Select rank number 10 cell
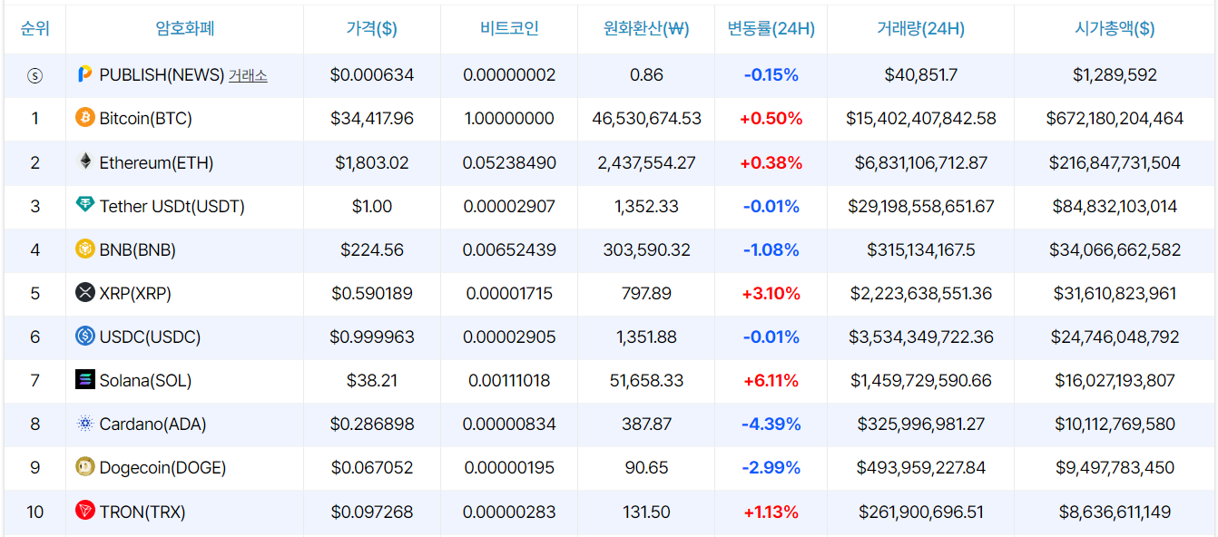1218x537 pixels. click(x=34, y=512)
